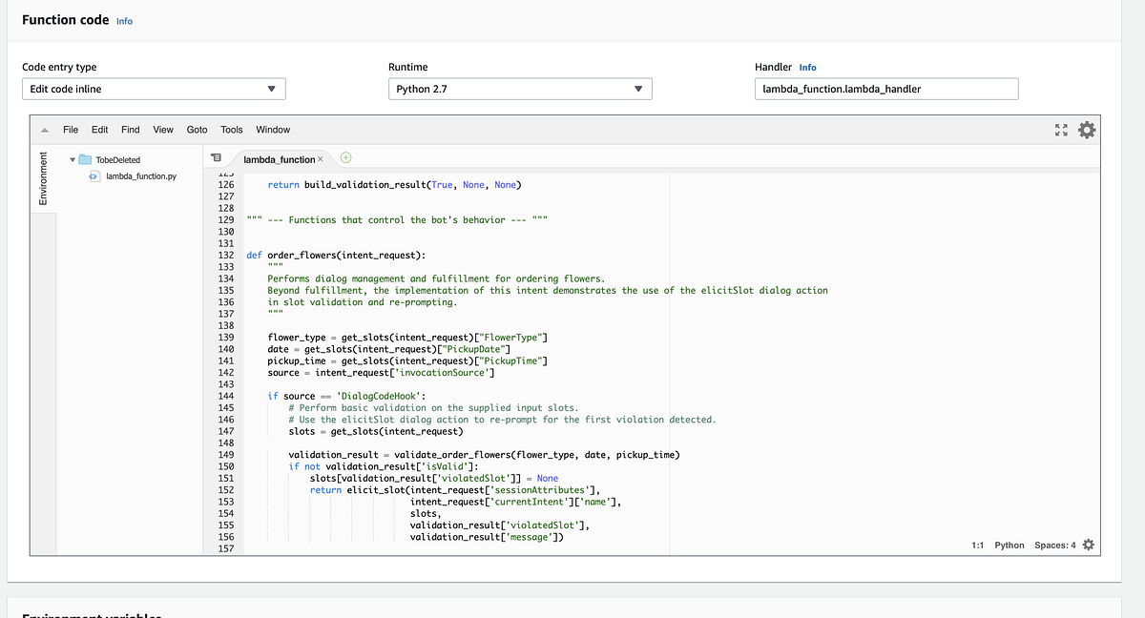Viewport: 1145px width, 618px height.
Task: Open the Goto menu
Action: pyautogui.click(x=197, y=129)
